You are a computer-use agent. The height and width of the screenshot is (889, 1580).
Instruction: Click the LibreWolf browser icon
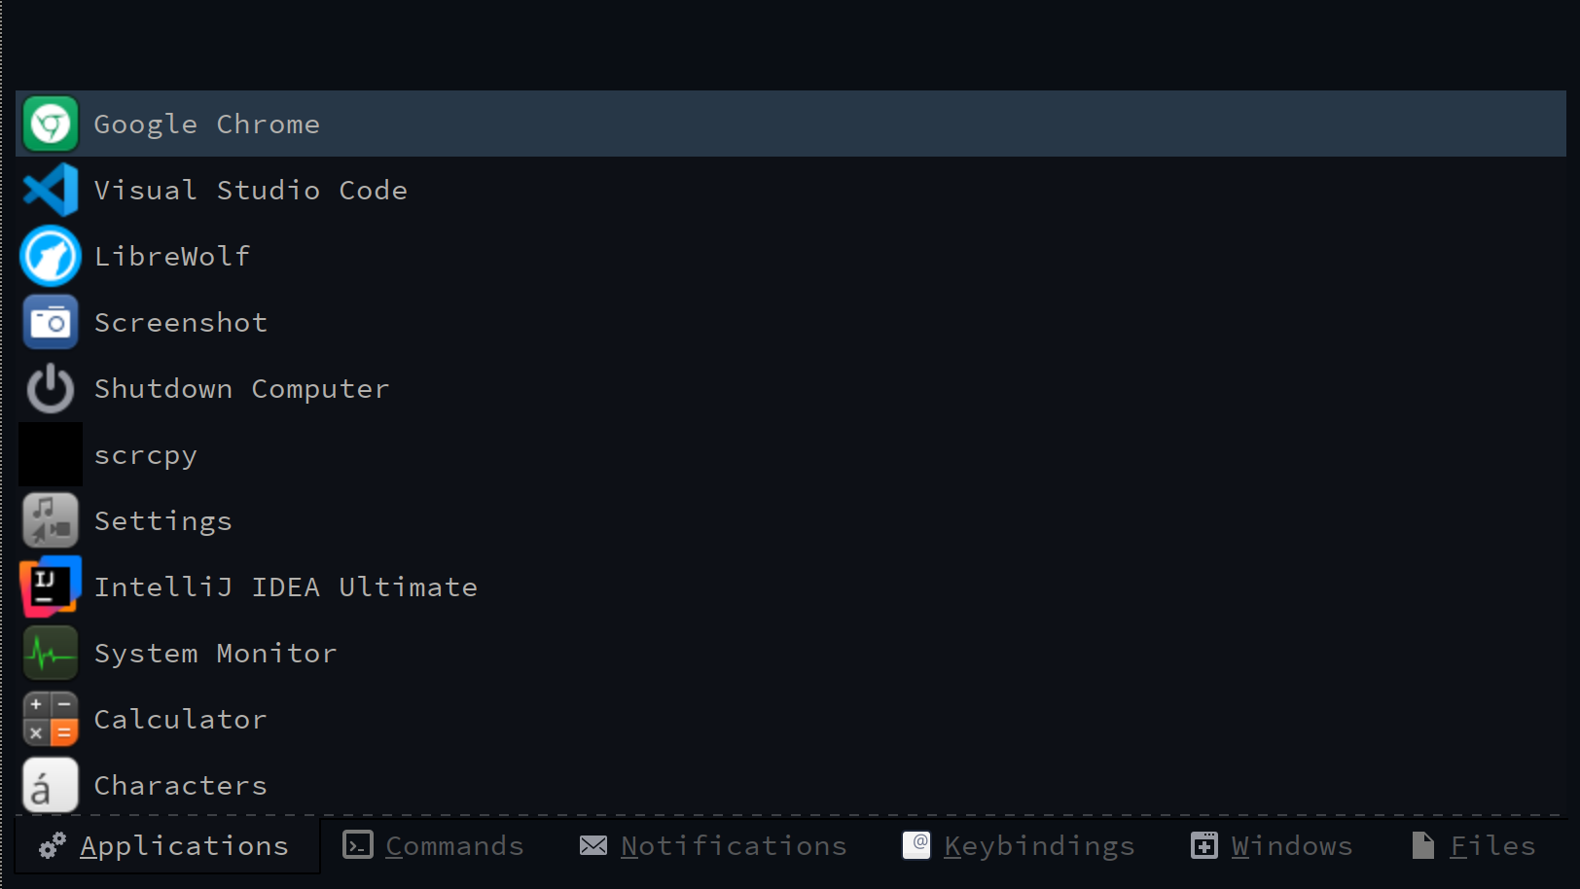[51, 256]
